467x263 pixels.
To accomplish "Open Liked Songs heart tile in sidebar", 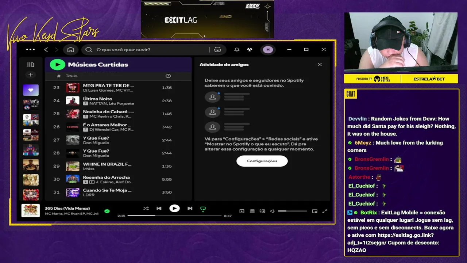I will point(31,90).
